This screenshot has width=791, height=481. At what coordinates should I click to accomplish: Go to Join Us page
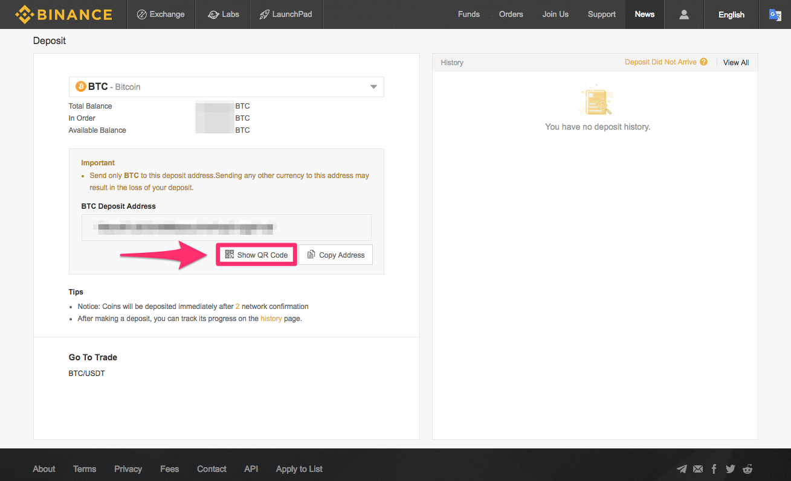click(x=555, y=14)
